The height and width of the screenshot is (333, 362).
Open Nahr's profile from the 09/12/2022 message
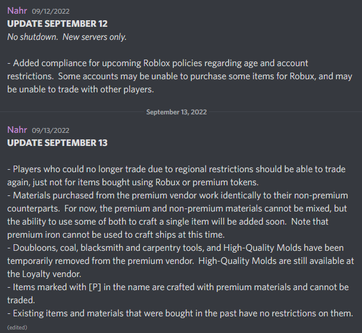[17, 11]
